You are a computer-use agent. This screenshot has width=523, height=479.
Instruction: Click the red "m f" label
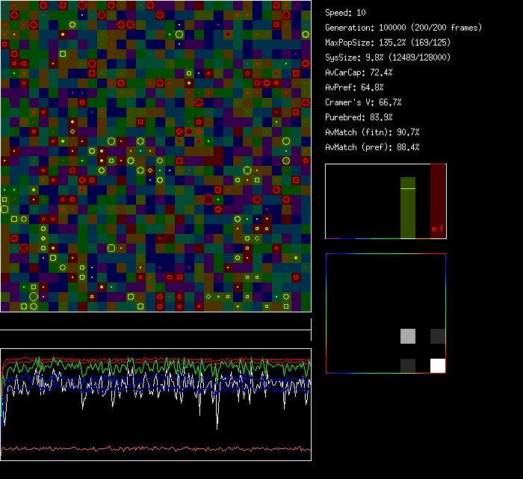[x=438, y=230]
